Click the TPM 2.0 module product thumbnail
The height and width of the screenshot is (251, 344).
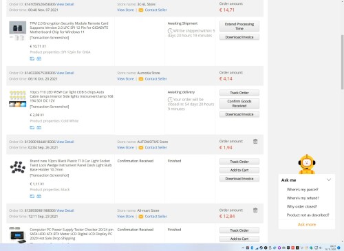[x=18, y=31]
